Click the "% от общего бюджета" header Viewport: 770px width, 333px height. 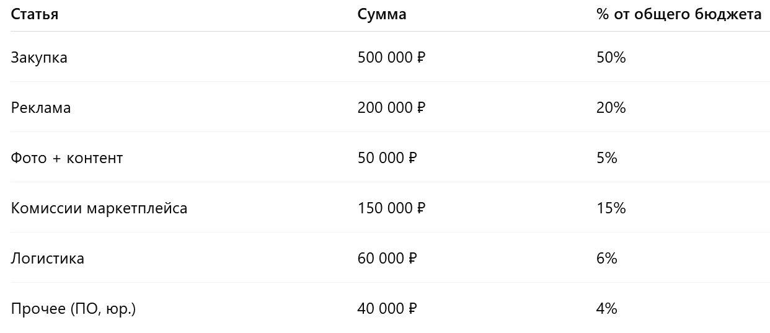pos(679,15)
